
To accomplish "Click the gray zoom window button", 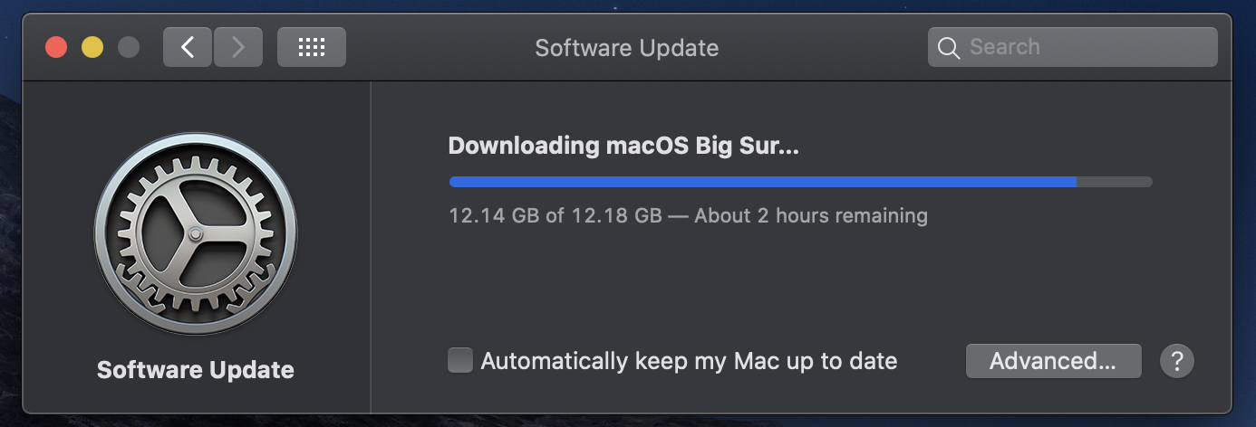I will [x=129, y=47].
